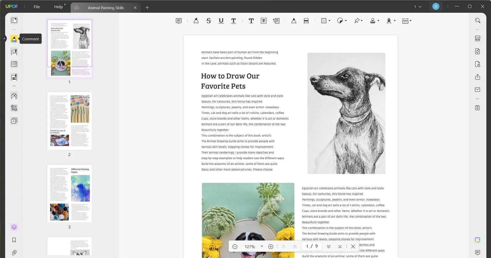Screen dimensions: 491x258
Task: Select page 2 thumbnail
Action: point(69,121)
